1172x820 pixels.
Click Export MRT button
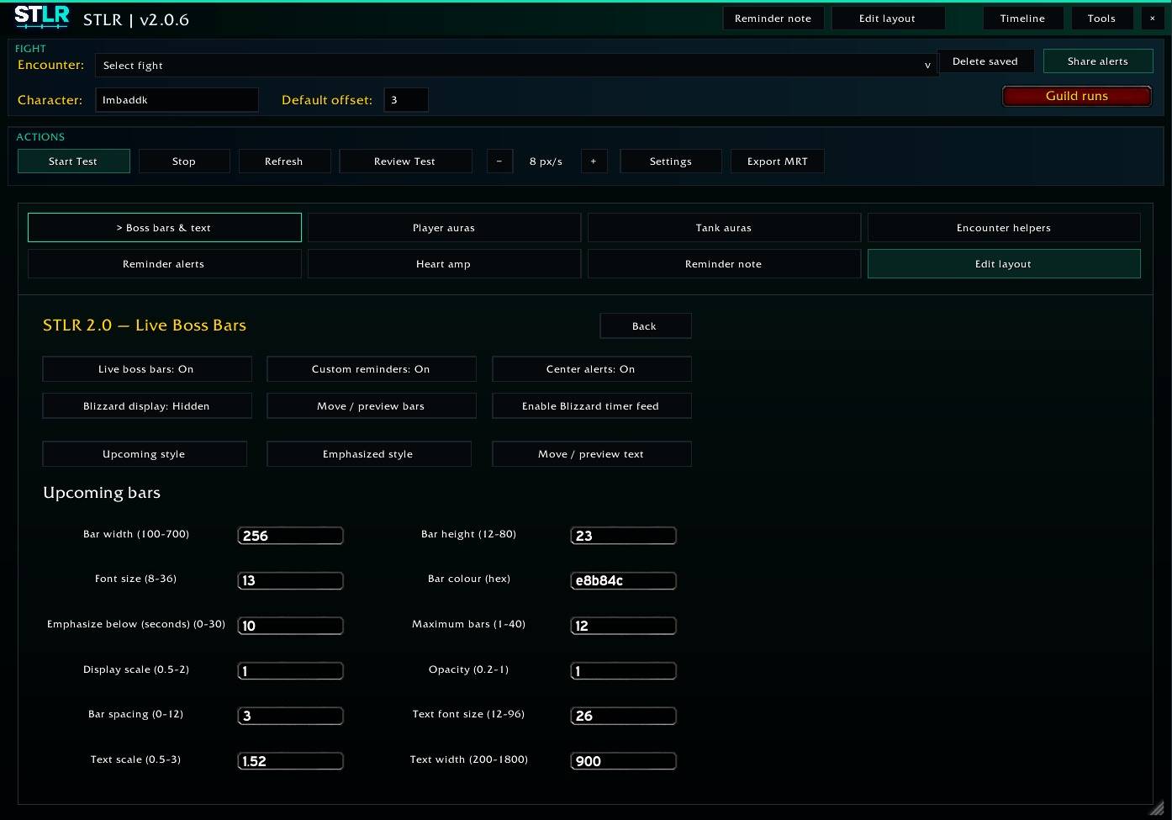pyautogui.click(x=778, y=161)
